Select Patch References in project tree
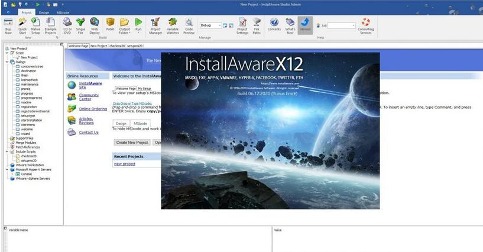The height and width of the screenshot is (252, 483). coord(27,147)
